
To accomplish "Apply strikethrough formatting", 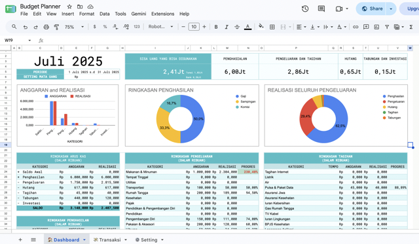I will pos(237,27).
